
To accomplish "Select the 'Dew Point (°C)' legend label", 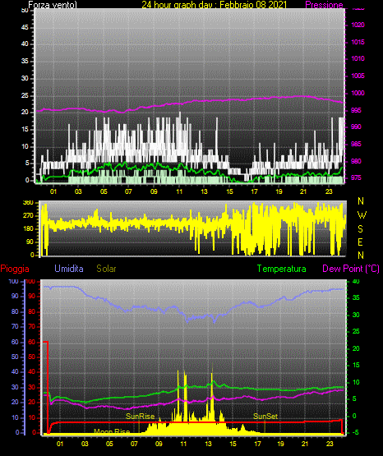I will (351, 269).
